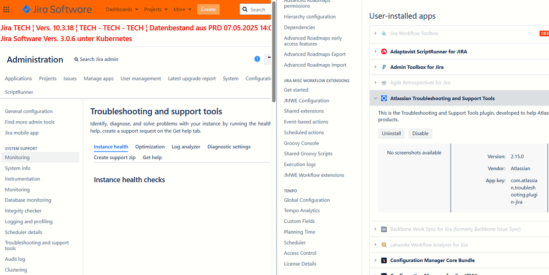The height and width of the screenshot is (275, 549).
Task: Open Advanced Roadmaps Export link
Action: coord(315,54)
